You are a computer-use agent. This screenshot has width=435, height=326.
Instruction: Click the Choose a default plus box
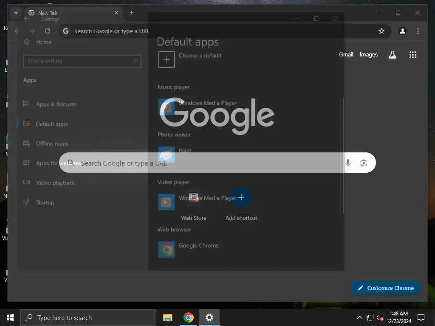tap(167, 59)
